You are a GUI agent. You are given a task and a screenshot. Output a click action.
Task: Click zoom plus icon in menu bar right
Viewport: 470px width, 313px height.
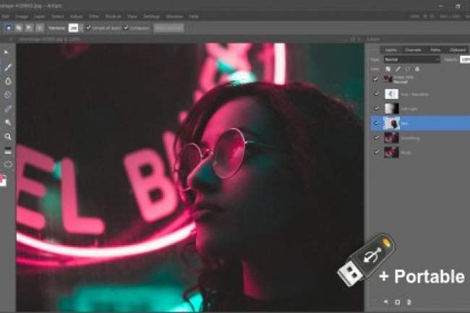424,16
